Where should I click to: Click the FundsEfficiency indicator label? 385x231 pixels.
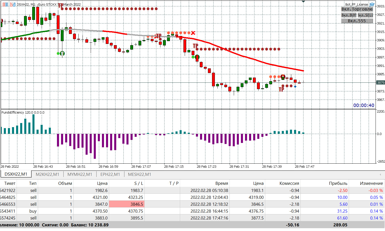(x=23, y=112)
